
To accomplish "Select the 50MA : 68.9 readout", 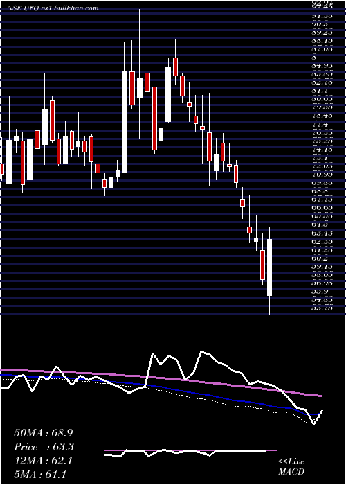I will pos(44,433).
